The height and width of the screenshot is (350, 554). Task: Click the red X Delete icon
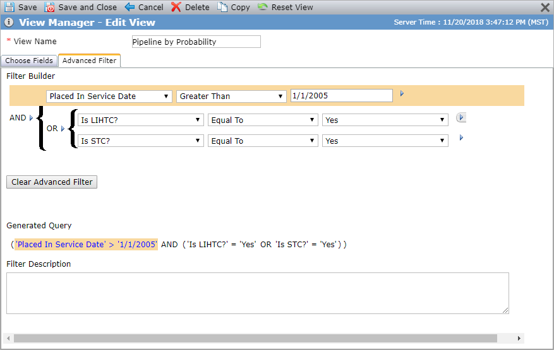point(176,7)
